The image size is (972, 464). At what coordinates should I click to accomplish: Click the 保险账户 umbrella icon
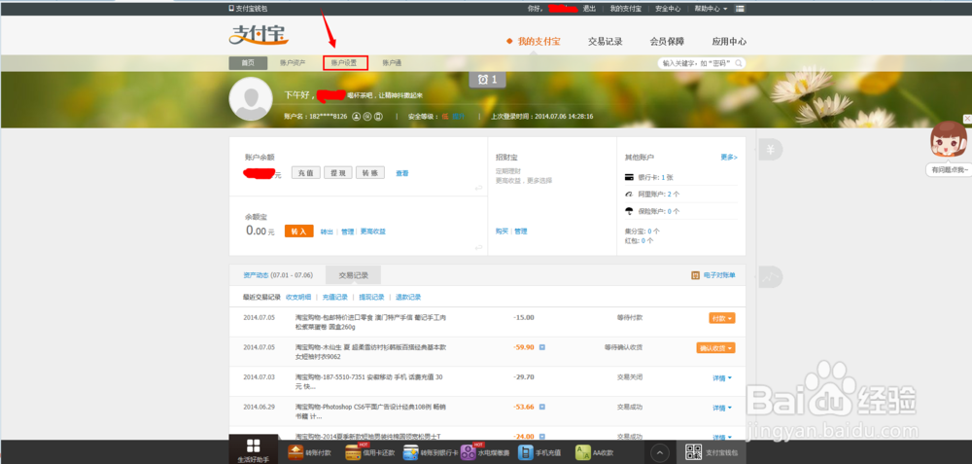pyautogui.click(x=629, y=211)
